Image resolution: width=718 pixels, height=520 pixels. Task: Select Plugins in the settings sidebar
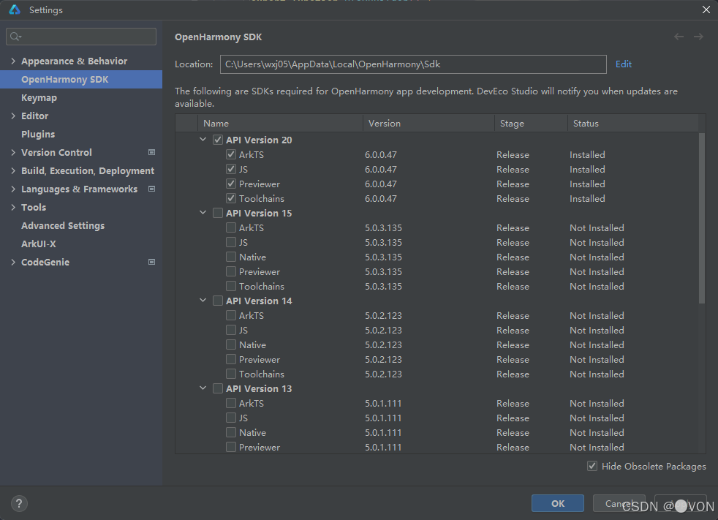pos(38,134)
